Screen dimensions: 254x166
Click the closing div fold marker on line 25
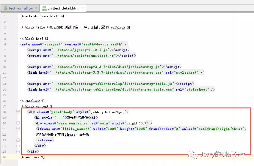(x=18, y=151)
